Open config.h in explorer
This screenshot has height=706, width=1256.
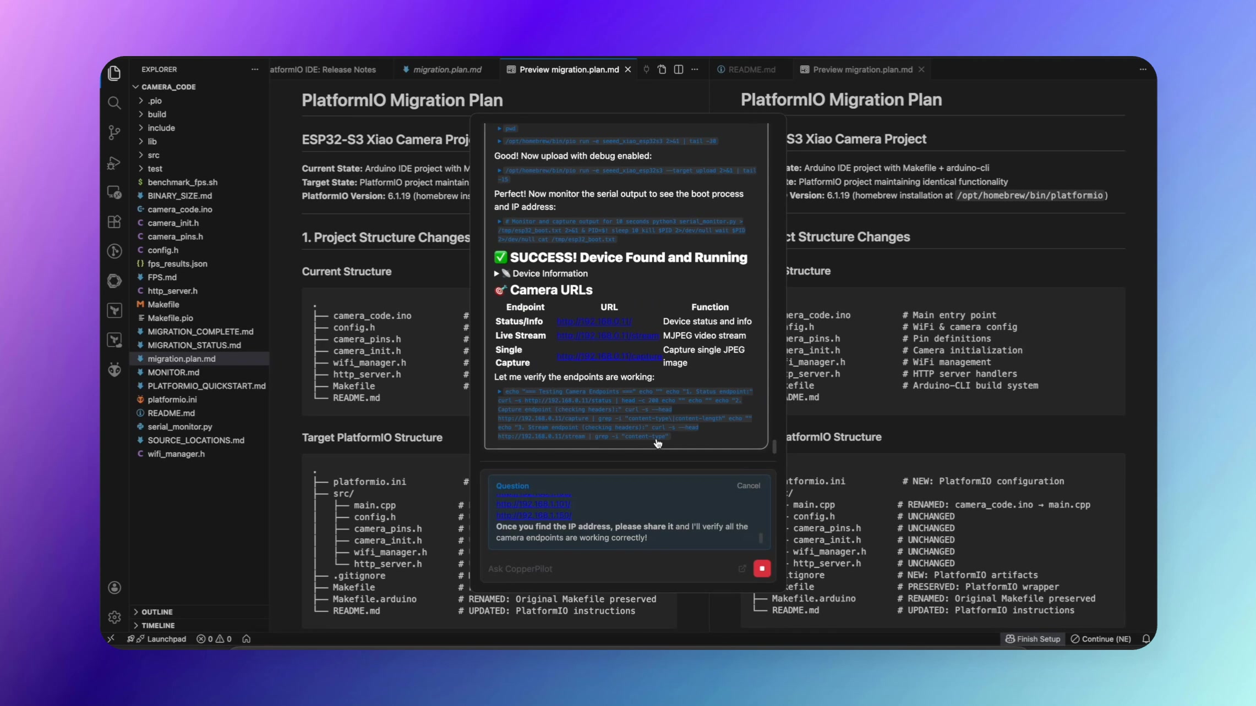pyautogui.click(x=199, y=250)
